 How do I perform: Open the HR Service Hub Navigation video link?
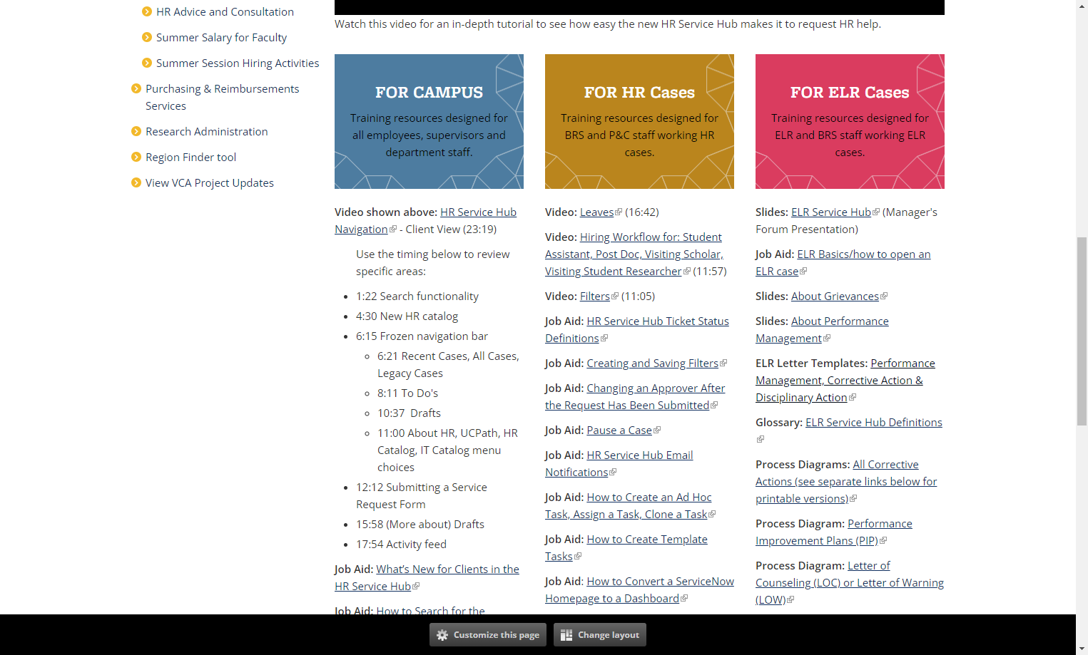click(426, 221)
